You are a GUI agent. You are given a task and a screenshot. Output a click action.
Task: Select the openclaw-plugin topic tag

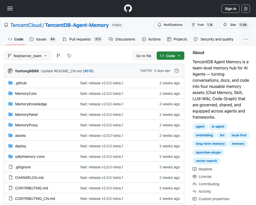208,152
